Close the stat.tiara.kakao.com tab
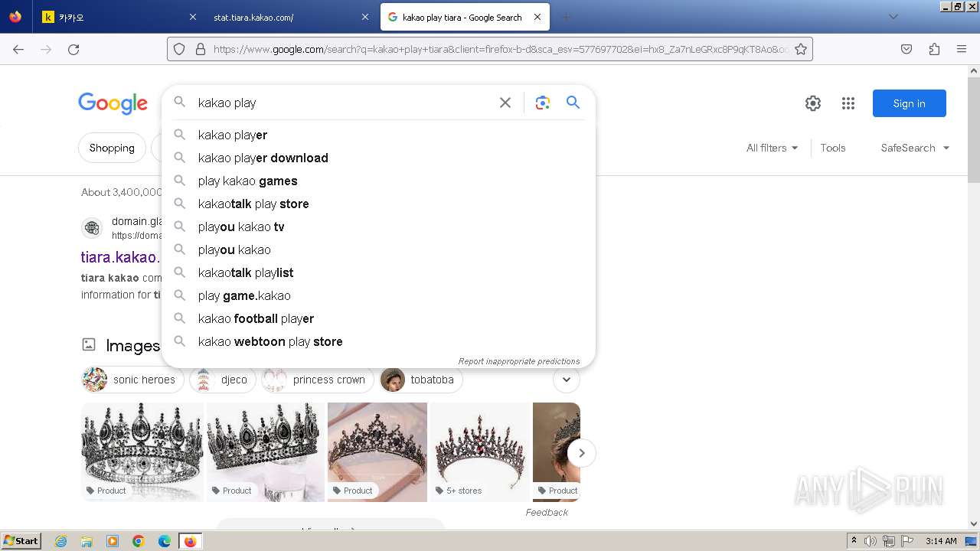 [x=364, y=17]
